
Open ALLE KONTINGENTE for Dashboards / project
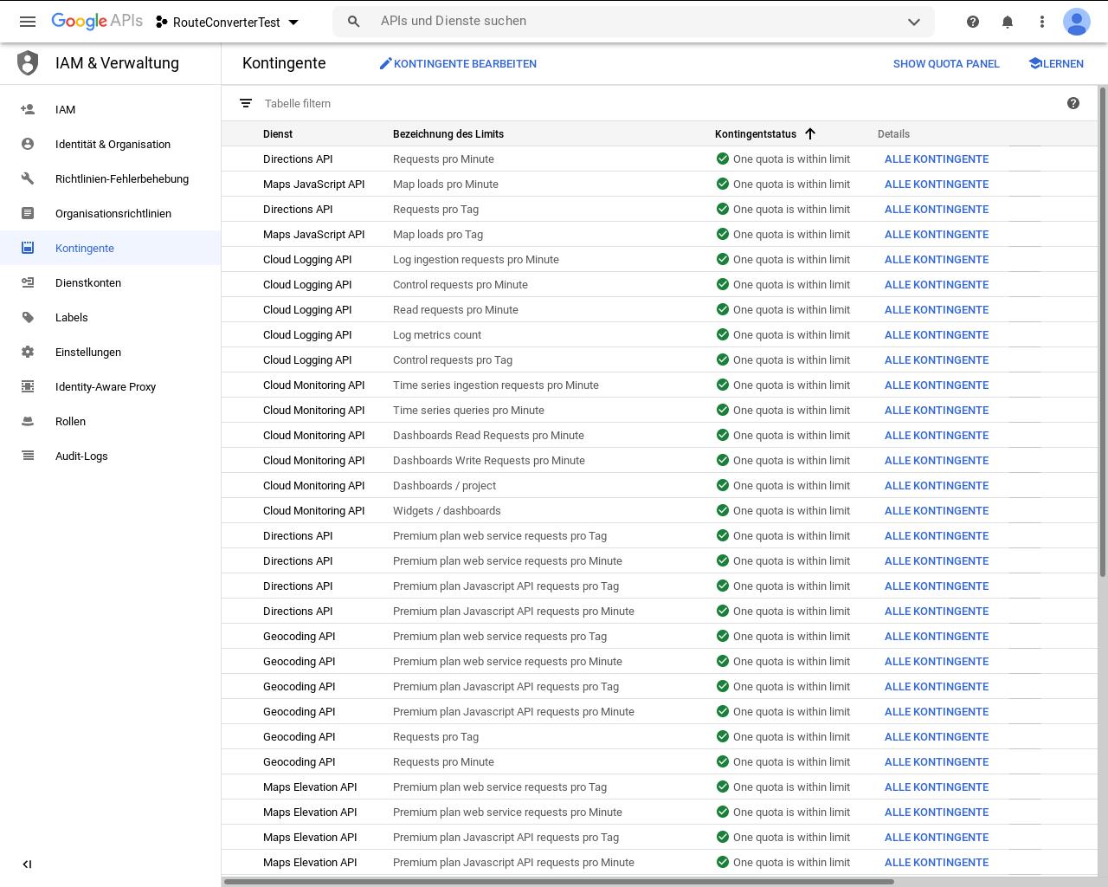click(x=937, y=486)
